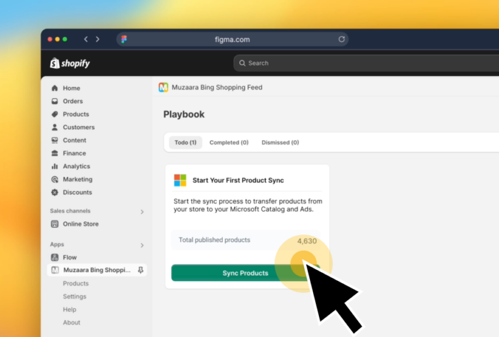Click the search magnifier icon

click(242, 63)
